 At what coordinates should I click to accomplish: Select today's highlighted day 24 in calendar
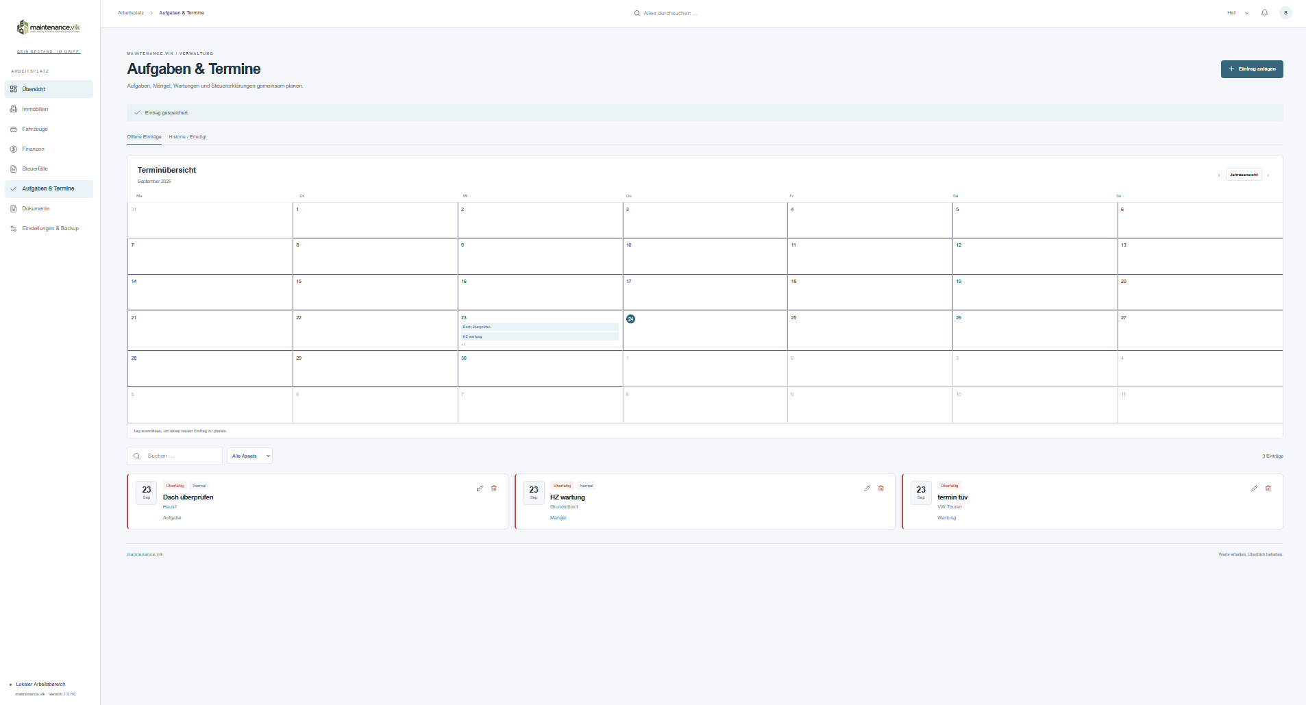[x=630, y=319]
